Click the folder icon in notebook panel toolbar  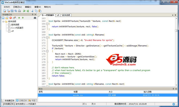7,18
